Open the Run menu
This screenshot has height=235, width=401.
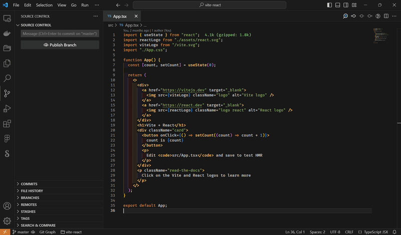click(x=85, y=5)
